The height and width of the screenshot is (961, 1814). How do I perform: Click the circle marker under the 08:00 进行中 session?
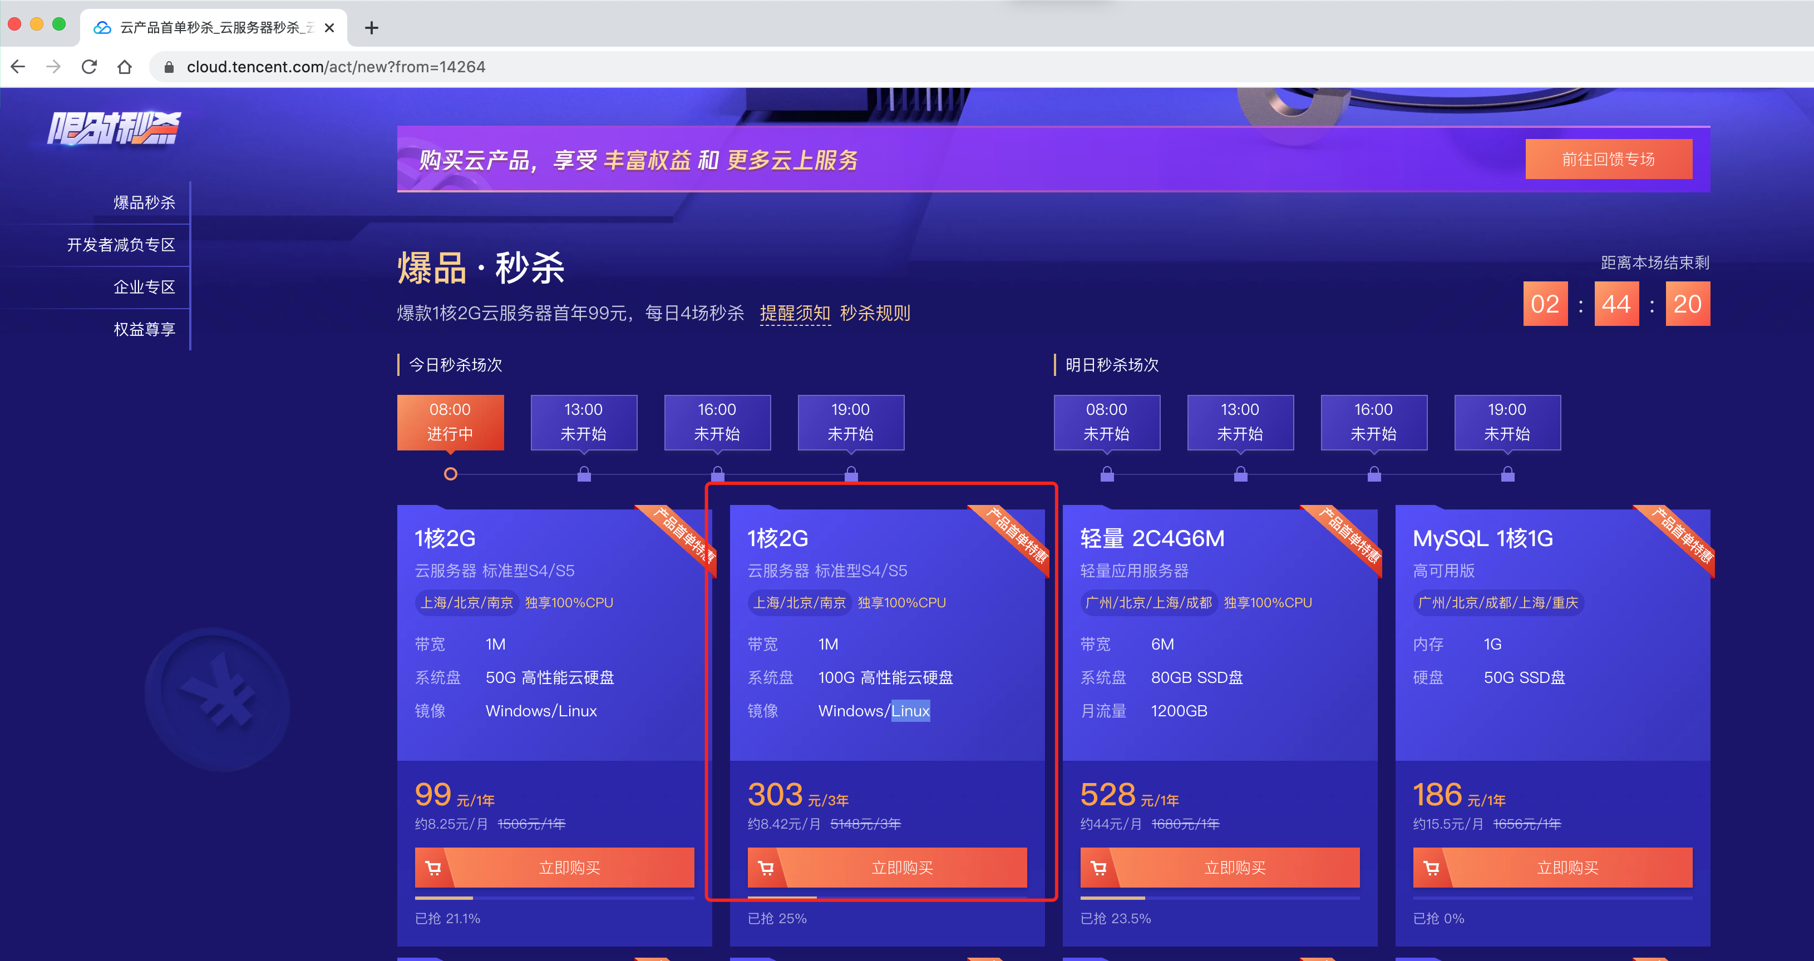(451, 474)
